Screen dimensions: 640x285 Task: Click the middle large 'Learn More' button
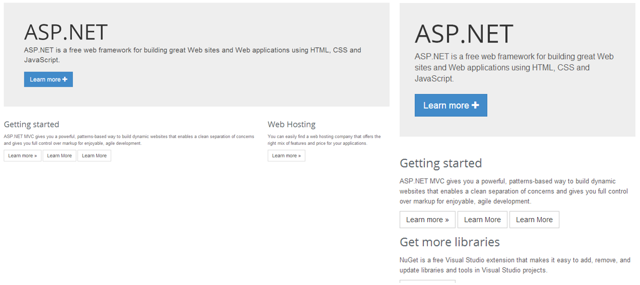482,220
